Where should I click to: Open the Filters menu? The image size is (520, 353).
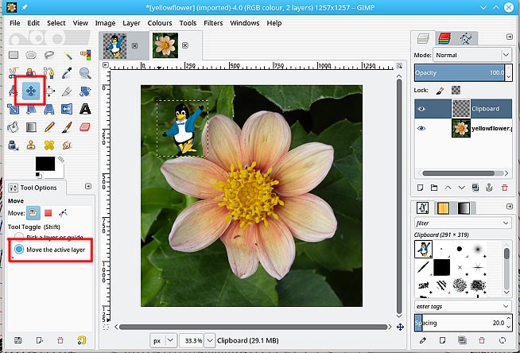coord(213,23)
